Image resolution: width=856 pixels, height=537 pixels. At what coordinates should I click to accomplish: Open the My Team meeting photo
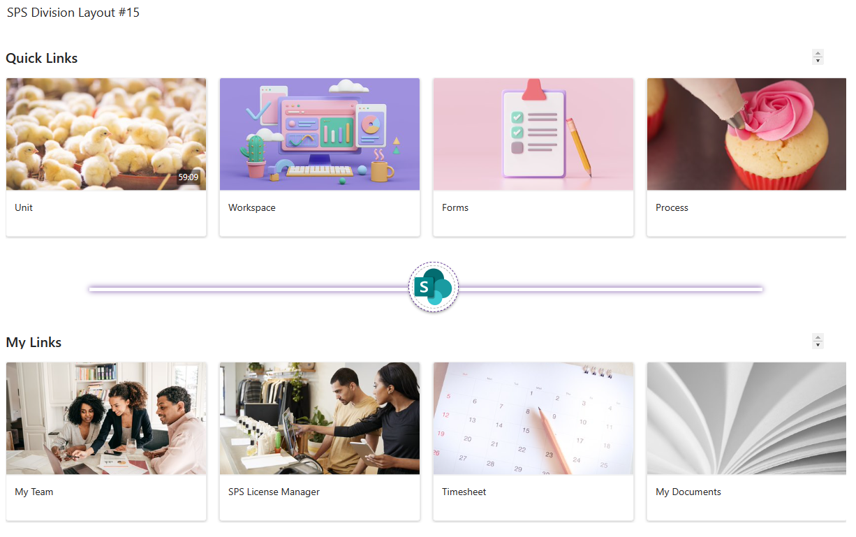pyautogui.click(x=106, y=418)
